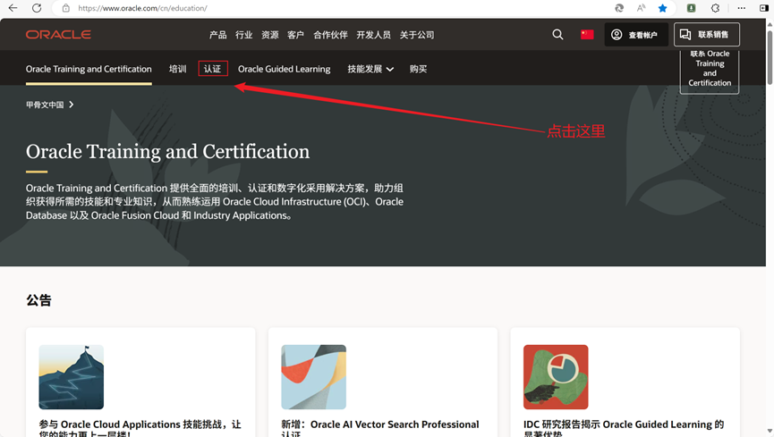
Task: Open IDC 研究报告 Oracle Guided Learning announcement
Action: (x=624, y=428)
